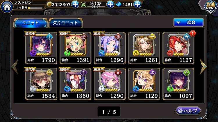This screenshot has height=122, width=218.
Task: Select the masked unit with power 1360
Action: click(x=75, y=84)
